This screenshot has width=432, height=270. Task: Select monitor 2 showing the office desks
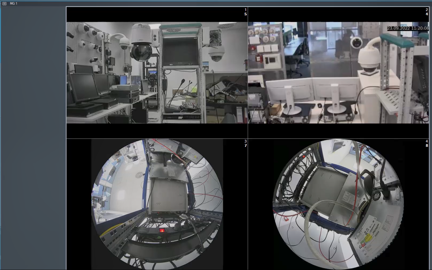[339, 72]
